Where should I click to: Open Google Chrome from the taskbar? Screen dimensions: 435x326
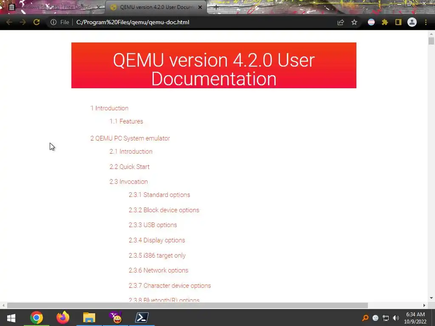(x=37, y=318)
